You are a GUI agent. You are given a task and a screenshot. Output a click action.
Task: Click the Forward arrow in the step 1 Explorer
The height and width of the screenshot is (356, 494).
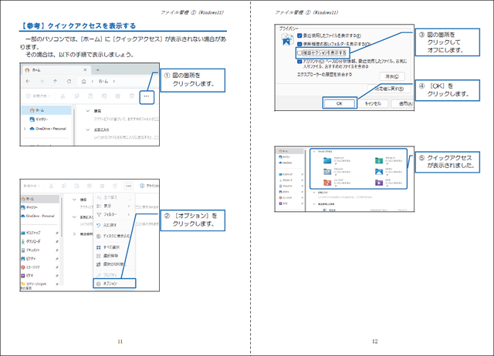click(x=42, y=81)
